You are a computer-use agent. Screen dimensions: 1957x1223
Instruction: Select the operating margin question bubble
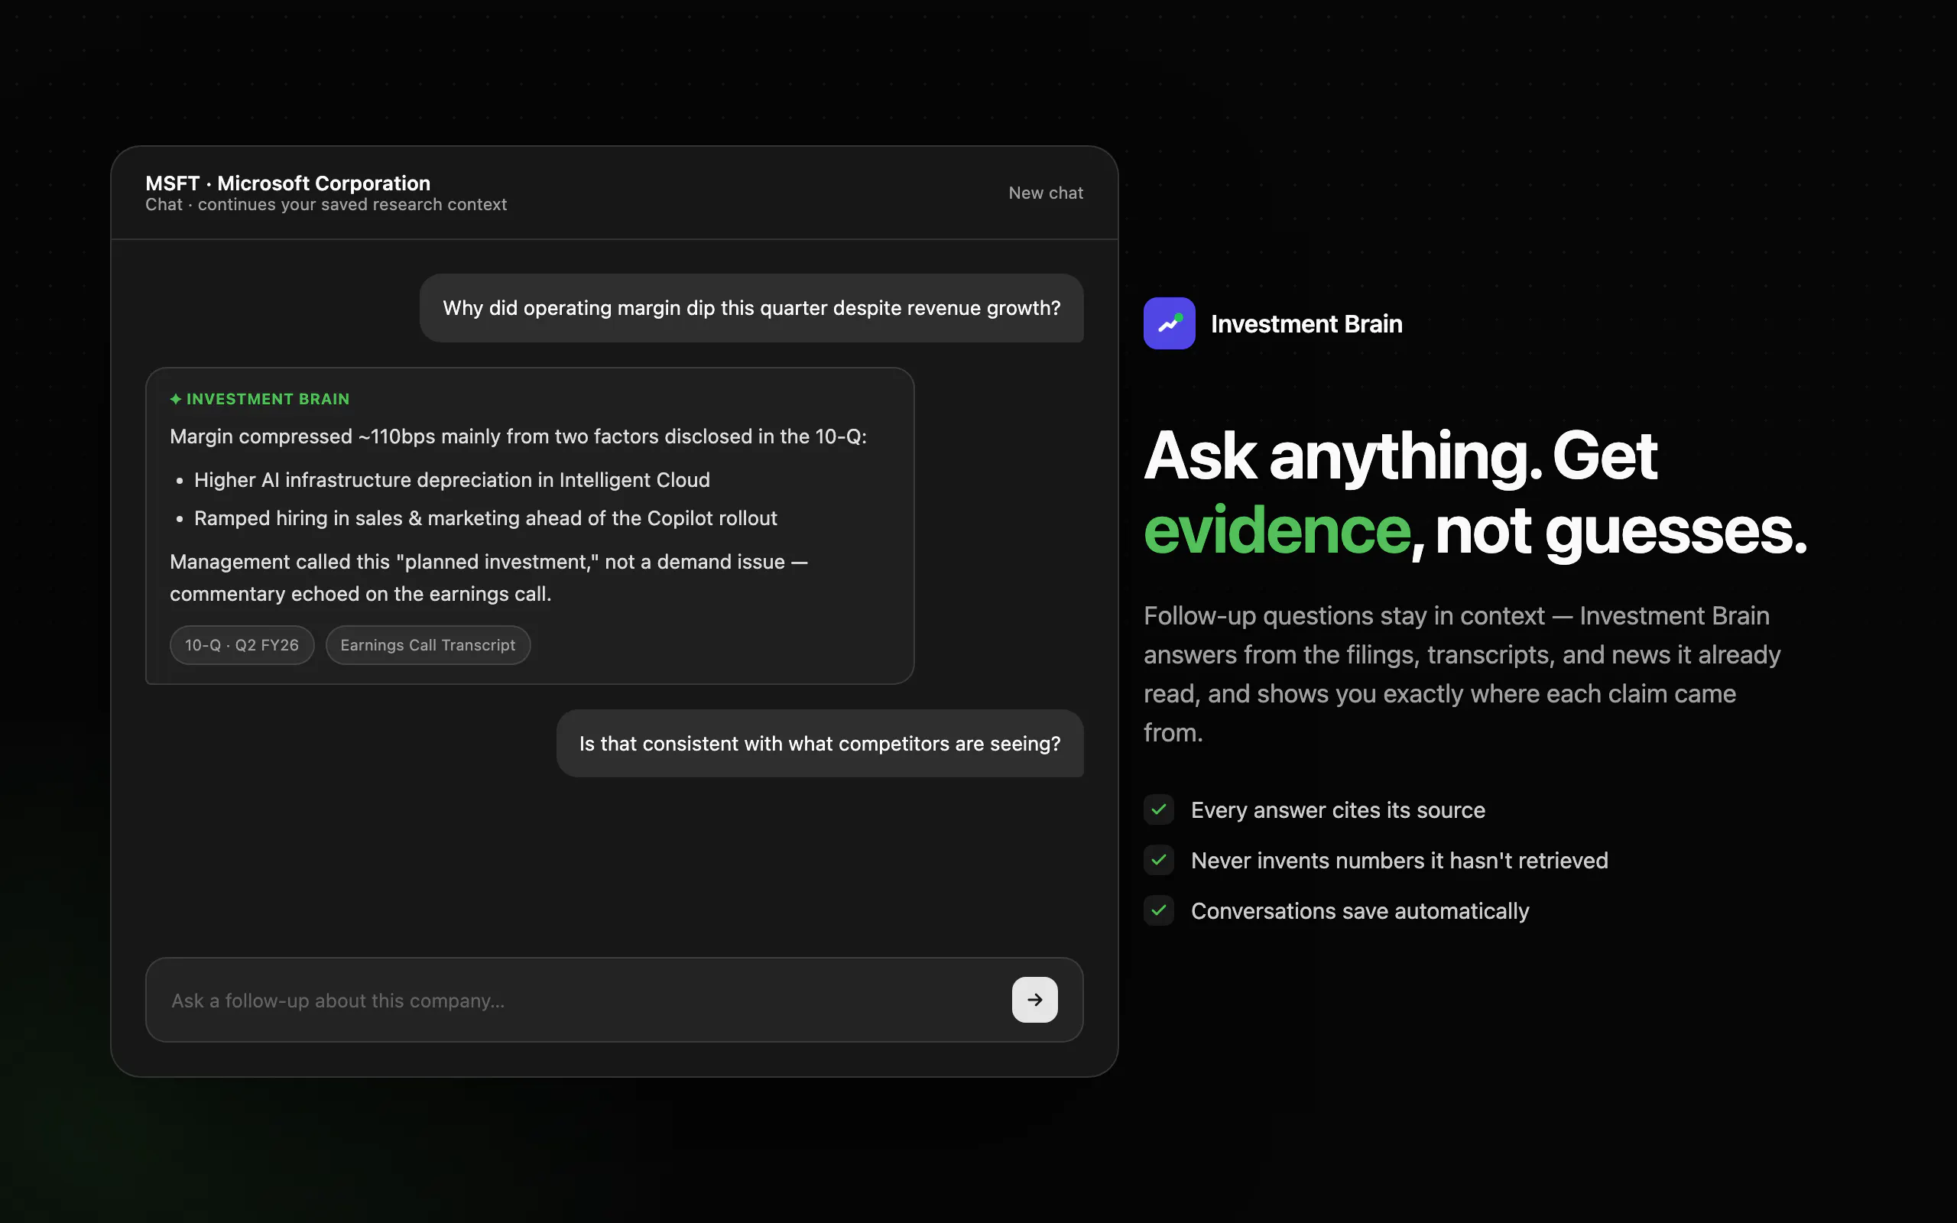[x=751, y=308]
